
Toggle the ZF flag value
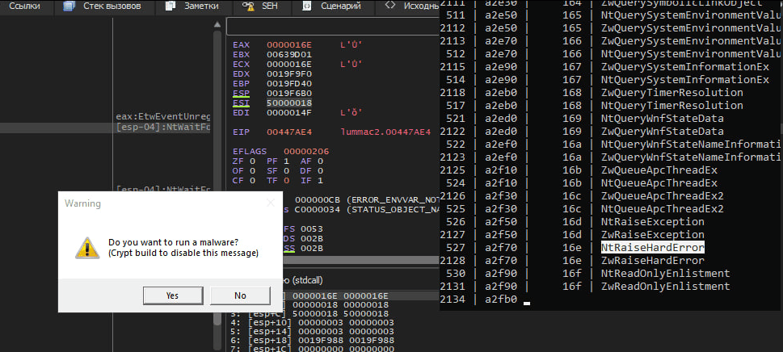pyautogui.click(x=251, y=161)
